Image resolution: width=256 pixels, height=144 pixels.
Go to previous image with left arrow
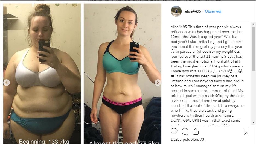pyautogui.click(x=7, y=83)
